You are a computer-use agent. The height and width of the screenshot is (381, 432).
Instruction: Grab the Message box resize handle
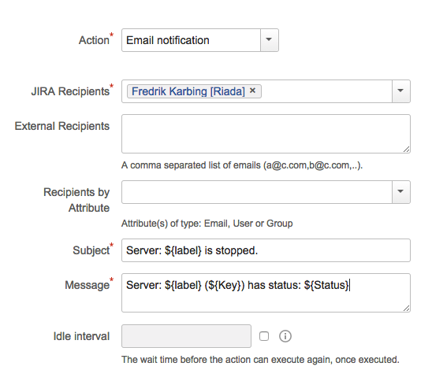406,309
